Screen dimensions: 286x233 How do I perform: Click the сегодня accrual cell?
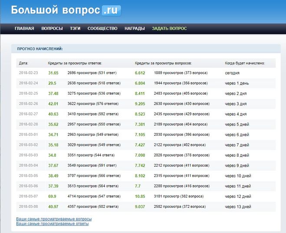[232, 73]
